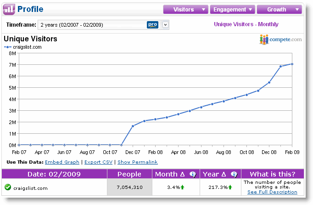Click the Dec 07 data point on chart
This screenshot has width=313, height=205.
click(133, 126)
